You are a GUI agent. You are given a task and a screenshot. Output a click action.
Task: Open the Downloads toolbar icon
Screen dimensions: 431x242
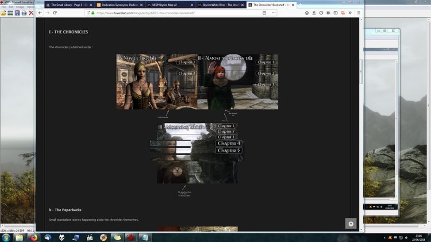tap(314, 13)
